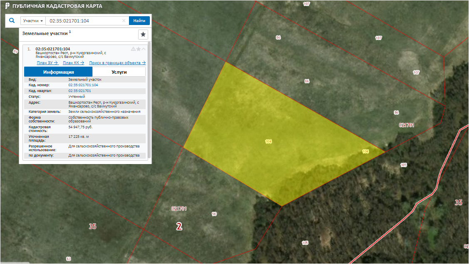Image resolution: width=469 pixels, height=264 pixels.
Task: Collapse the parcel result card chevron
Action: (144, 49)
